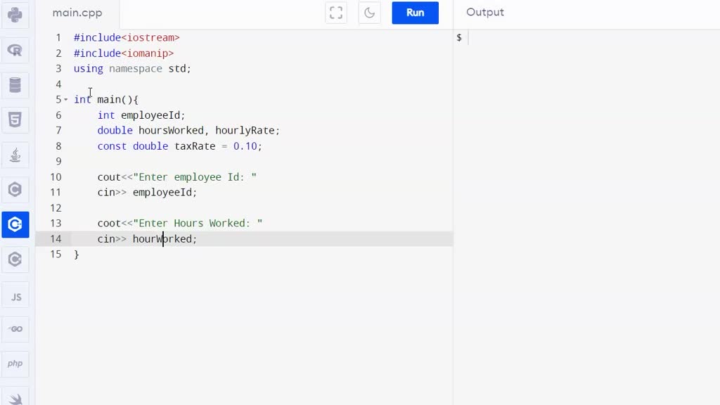Screen dimensions: 720x405
Task: Expand editor with the fullscreen icon
Action: pyautogui.click(x=336, y=13)
